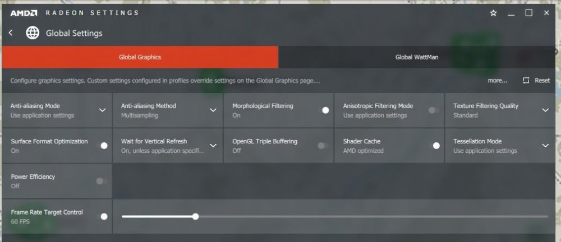Toggle Surface Format Optimization switch
The width and height of the screenshot is (561, 242).
coord(102,146)
